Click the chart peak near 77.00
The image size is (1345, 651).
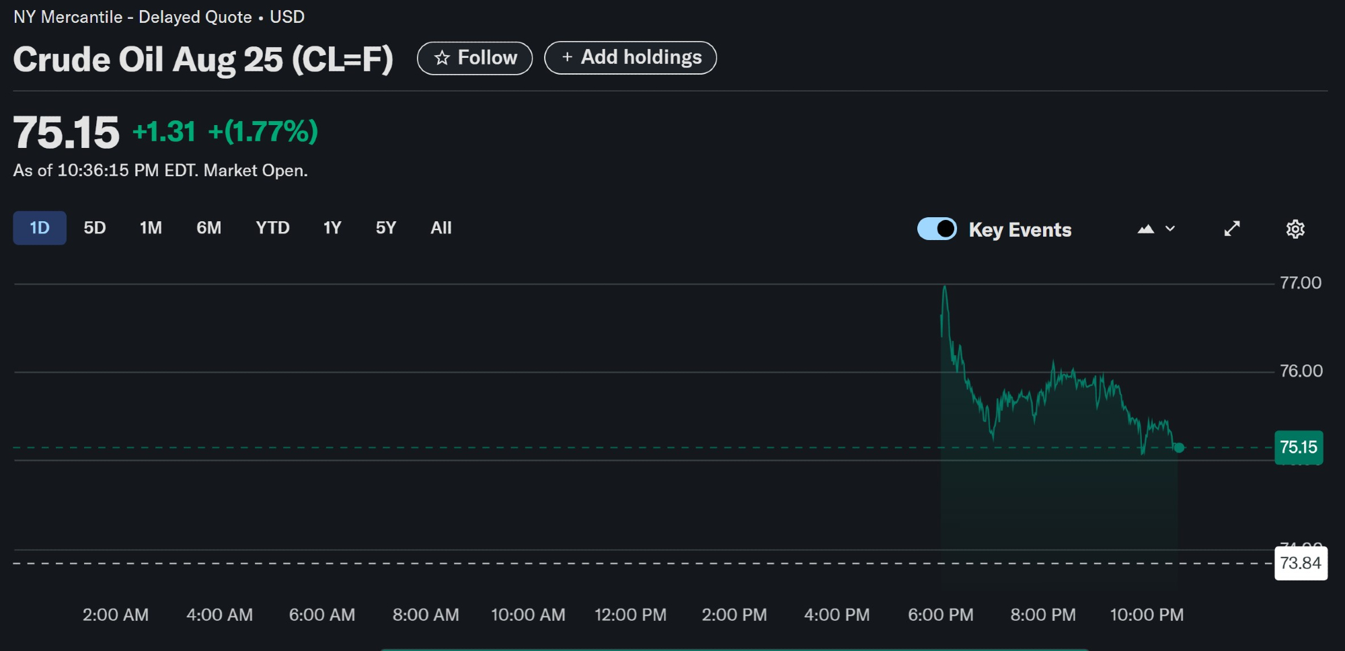[x=945, y=288]
